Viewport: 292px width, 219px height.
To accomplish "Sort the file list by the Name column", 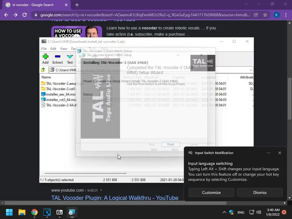I will (46, 77).
